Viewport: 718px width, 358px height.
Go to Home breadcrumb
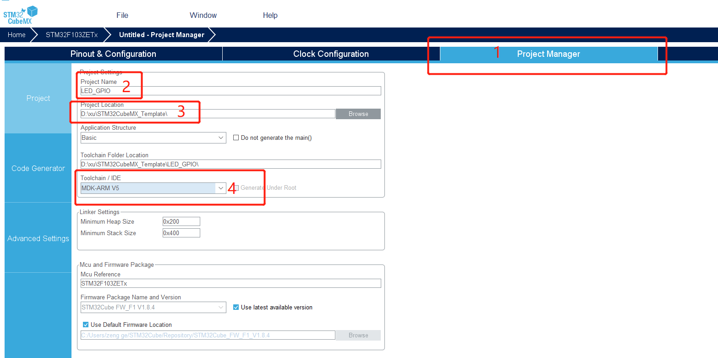[16, 35]
